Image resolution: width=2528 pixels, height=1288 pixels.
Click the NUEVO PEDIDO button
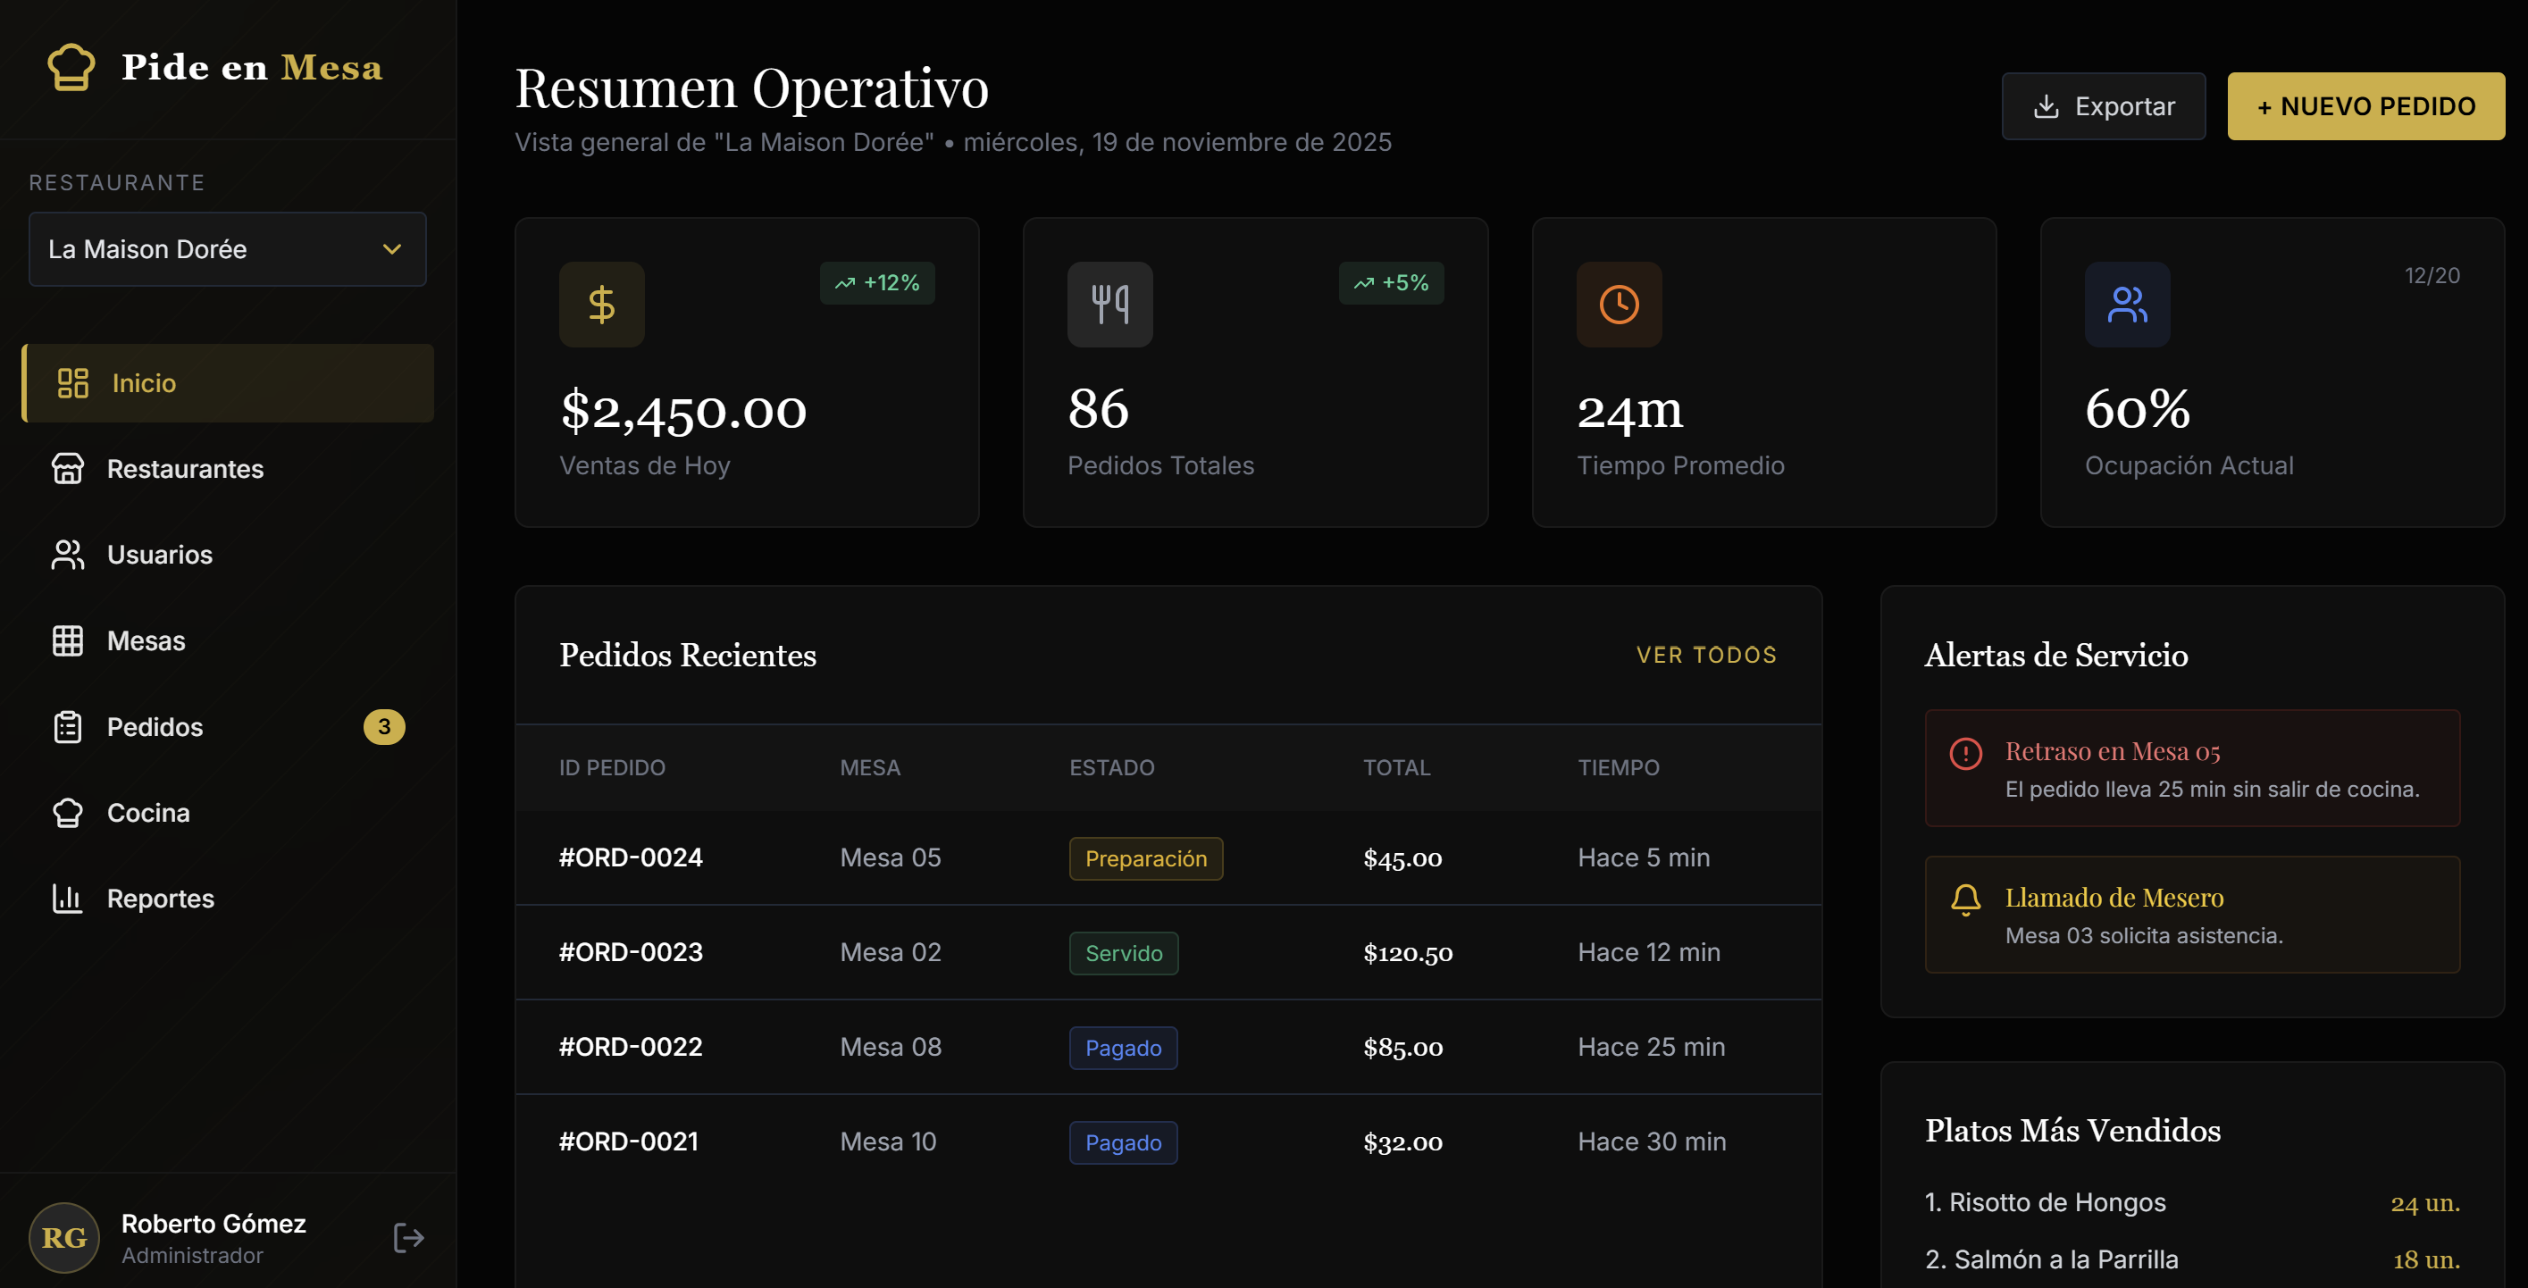pyautogui.click(x=2366, y=106)
